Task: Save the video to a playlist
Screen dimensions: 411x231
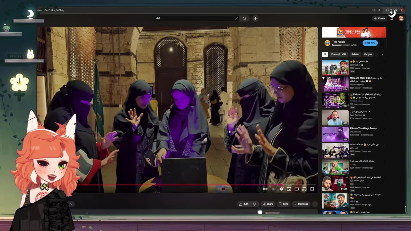Action: point(283,204)
